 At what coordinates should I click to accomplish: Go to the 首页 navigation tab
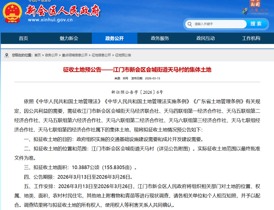[23, 38]
